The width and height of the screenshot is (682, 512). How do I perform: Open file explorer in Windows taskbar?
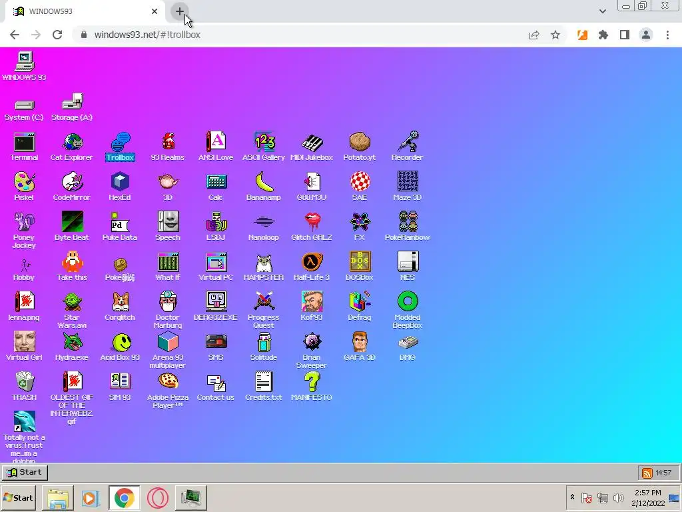click(x=58, y=497)
